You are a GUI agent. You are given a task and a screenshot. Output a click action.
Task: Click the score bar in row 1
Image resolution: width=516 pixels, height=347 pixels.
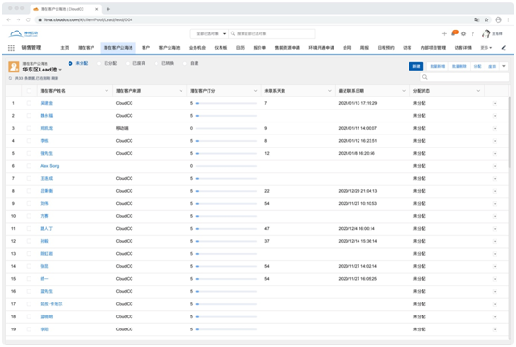coord(226,103)
